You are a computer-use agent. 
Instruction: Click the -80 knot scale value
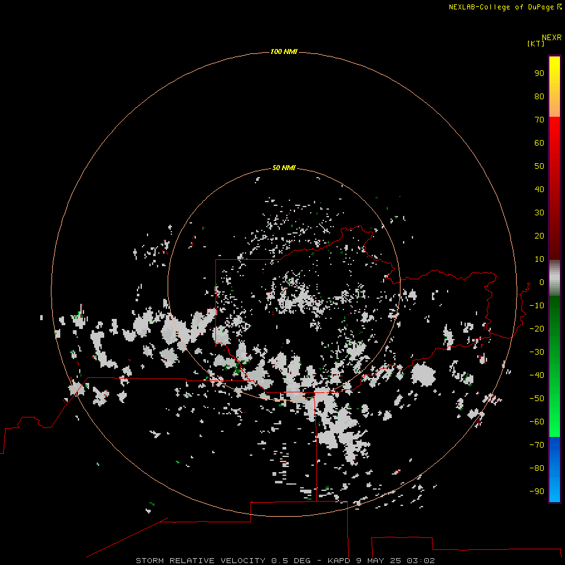pos(537,468)
